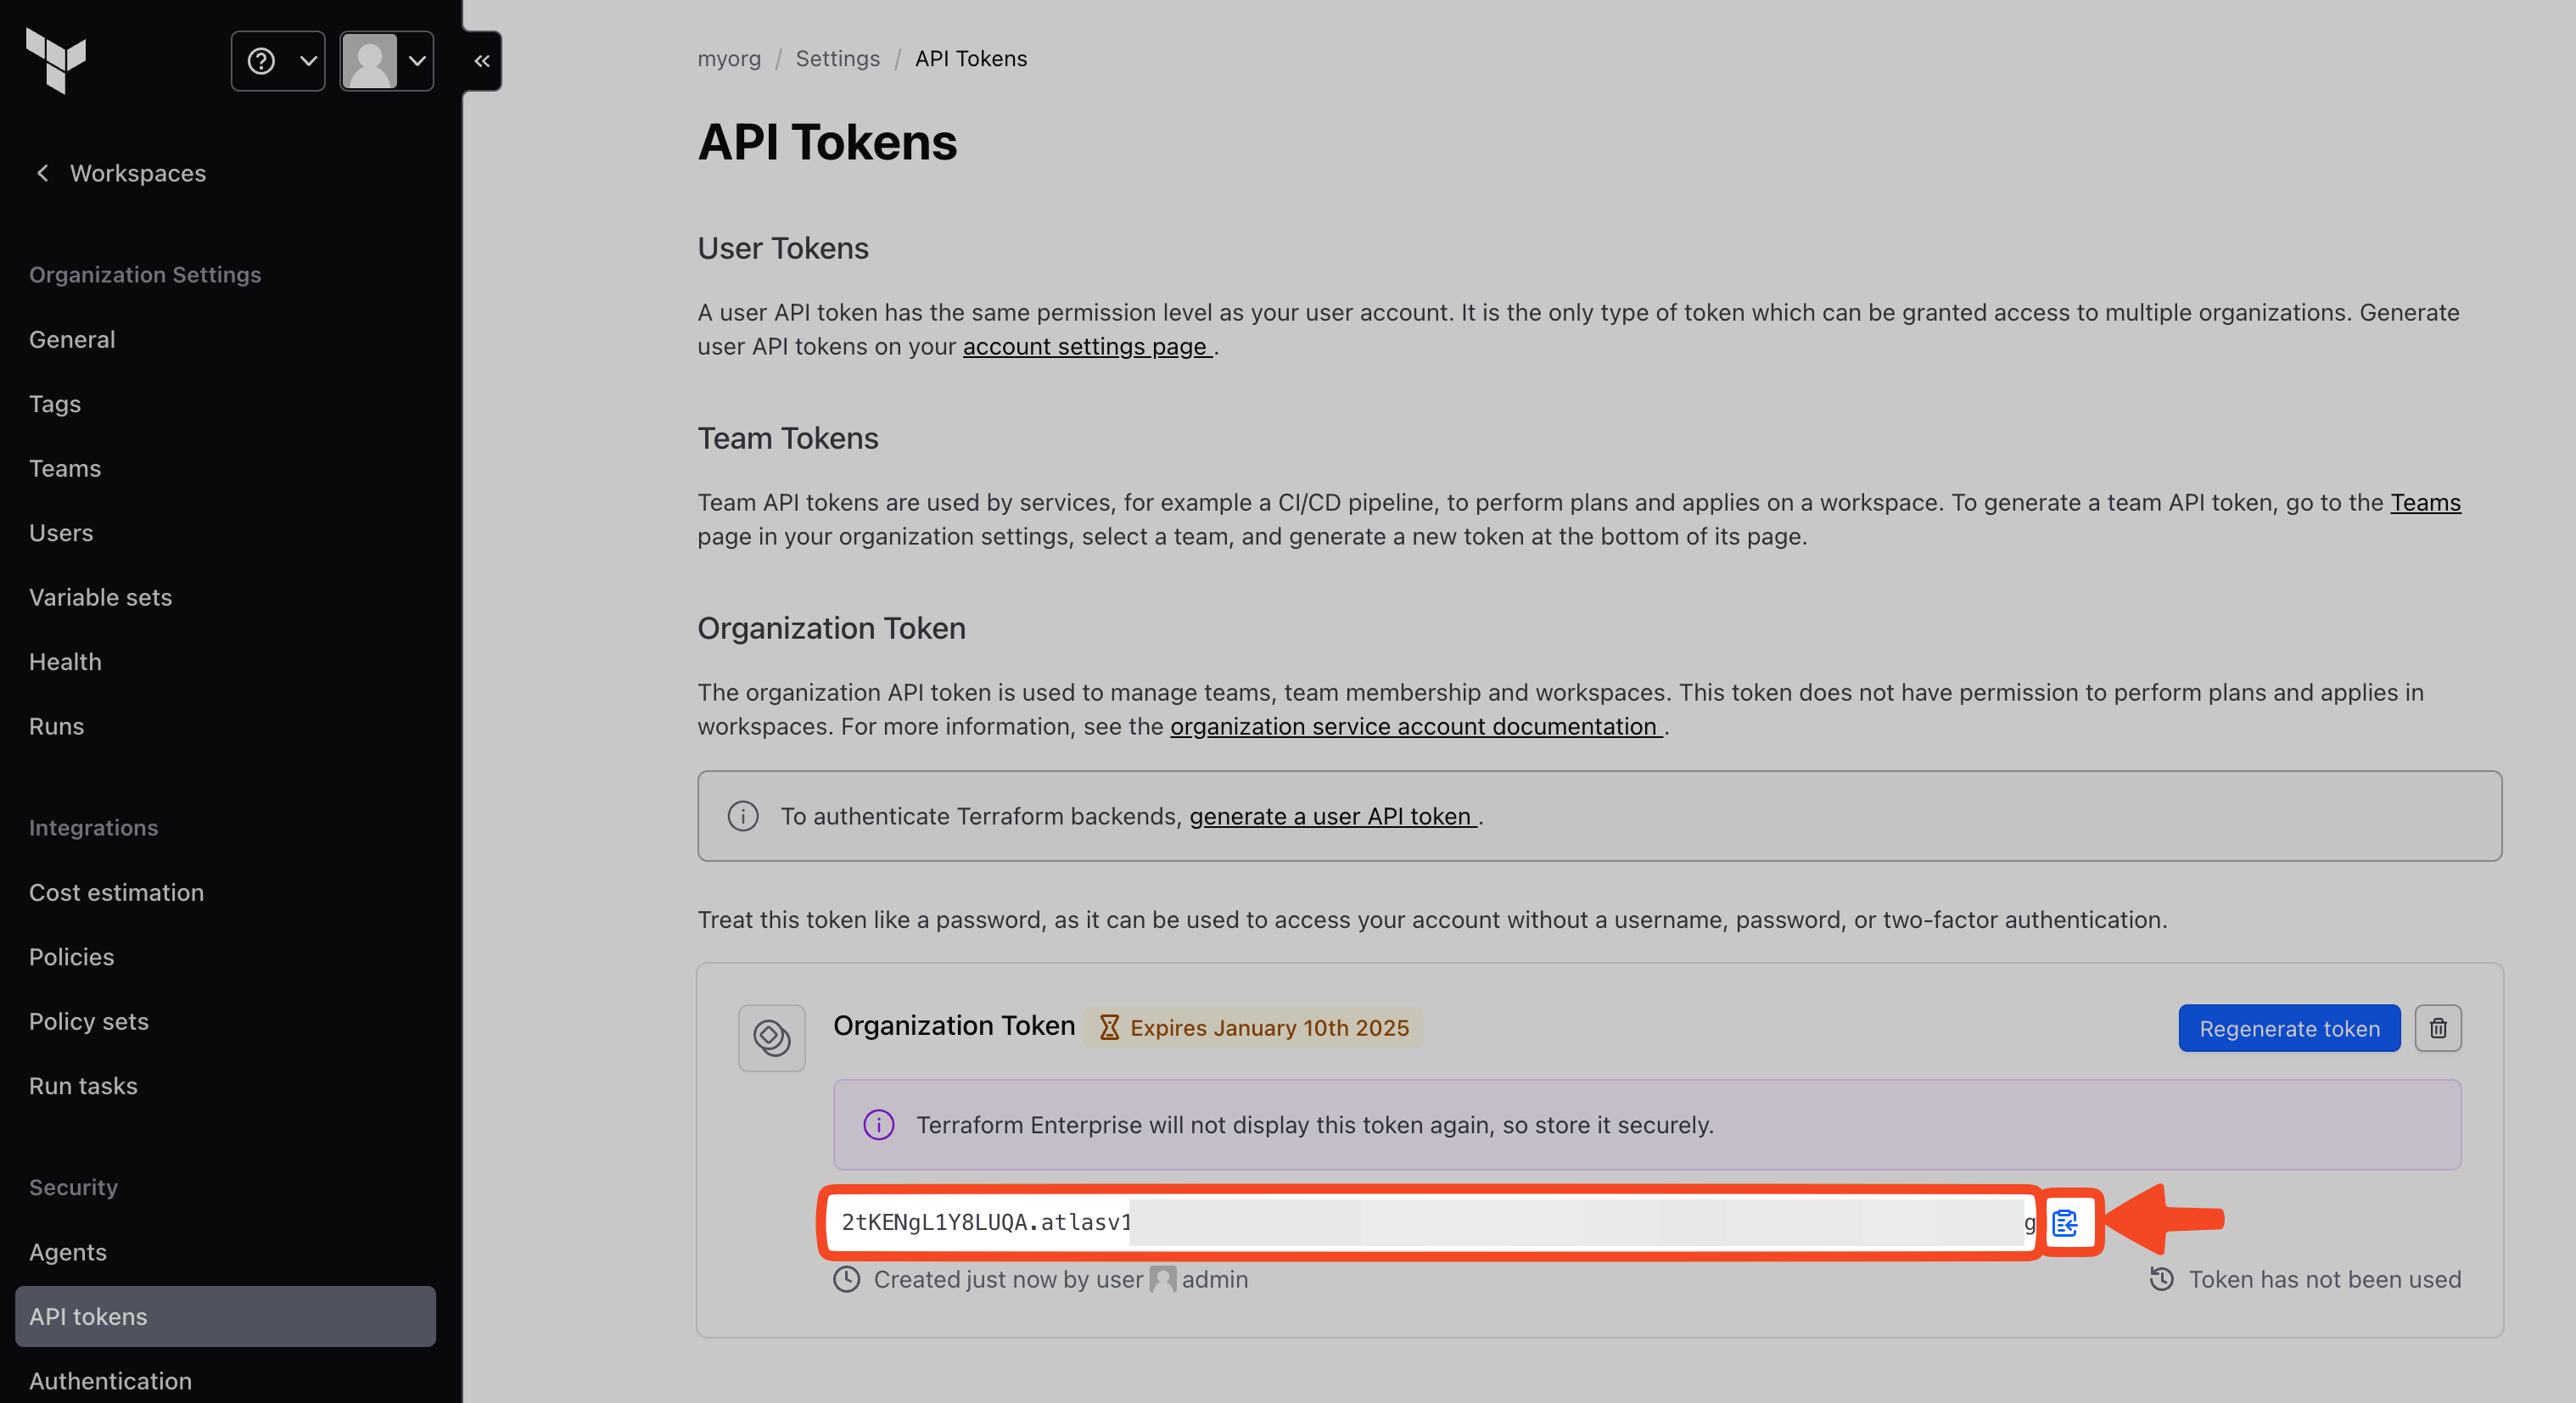Image resolution: width=2576 pixels, height=1403 pixels.
Task: Collapse the sidebar with double chevron
Action: point(482,61)
